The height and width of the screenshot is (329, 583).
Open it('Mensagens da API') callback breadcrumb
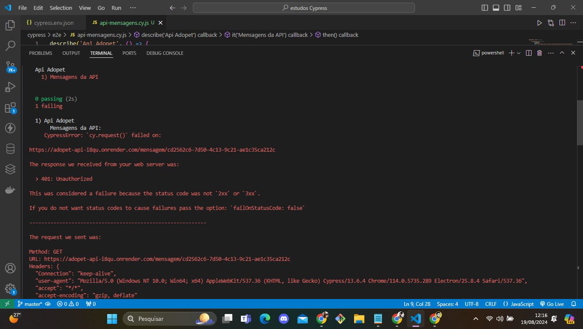tap(266, 35)
